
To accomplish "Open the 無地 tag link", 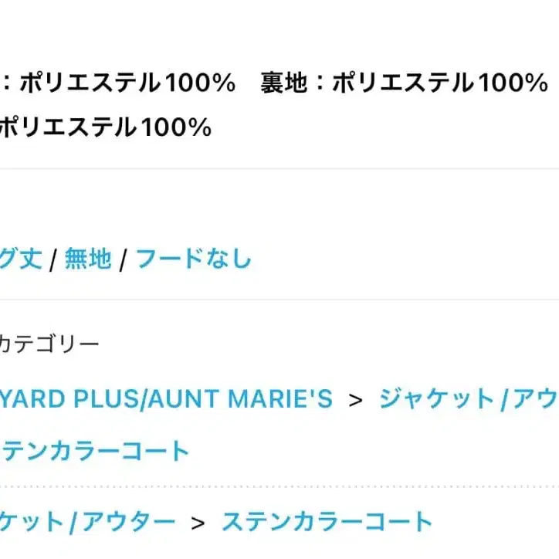I will (x=88, y=259).
